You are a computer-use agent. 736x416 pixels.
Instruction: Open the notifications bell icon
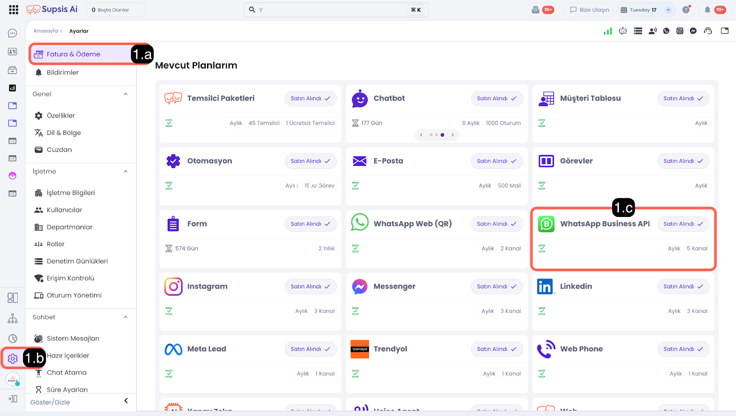click(x=707, y=10)
